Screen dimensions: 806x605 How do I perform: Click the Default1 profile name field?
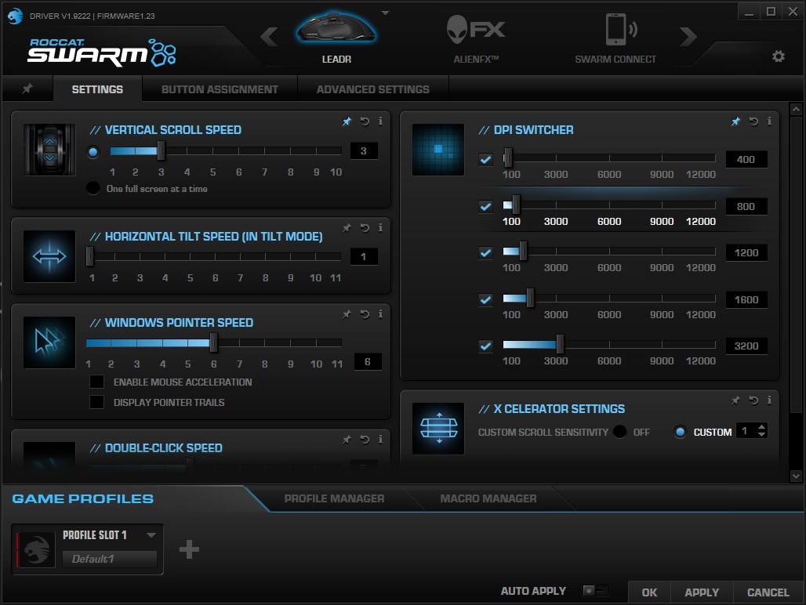[x=110, y=559]
